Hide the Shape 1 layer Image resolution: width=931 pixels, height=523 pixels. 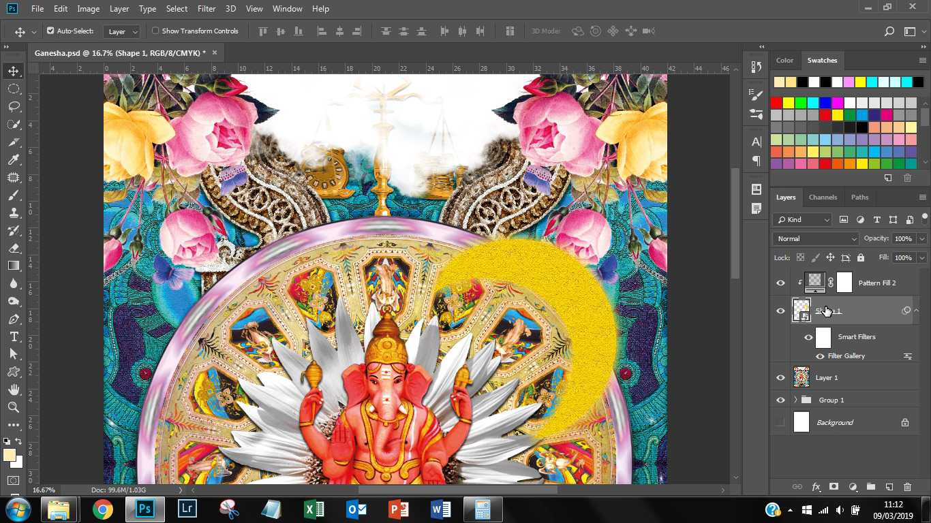coord(780,311)
